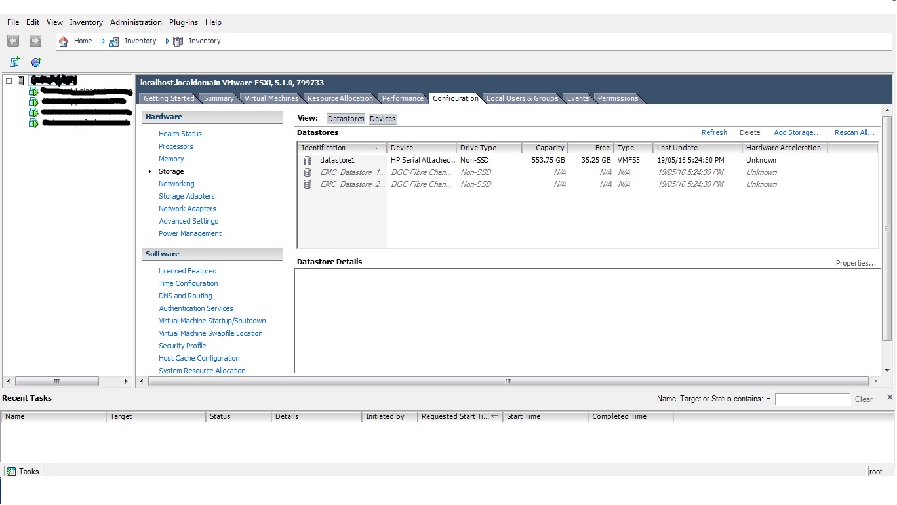This screenshot has width=897, height=505.
Task: Click the forward navigation arrow
Action: (x=35, y=41)
